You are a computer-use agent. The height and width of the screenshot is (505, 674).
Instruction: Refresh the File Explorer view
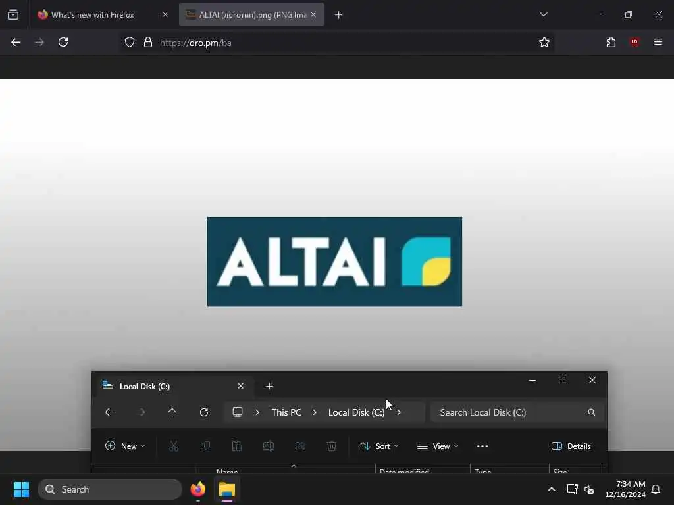point(204,412)
